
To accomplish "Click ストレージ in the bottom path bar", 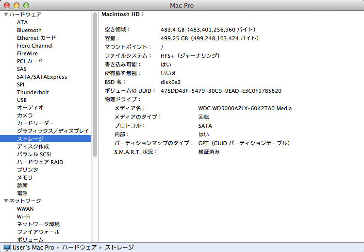I will pos(119,247).
